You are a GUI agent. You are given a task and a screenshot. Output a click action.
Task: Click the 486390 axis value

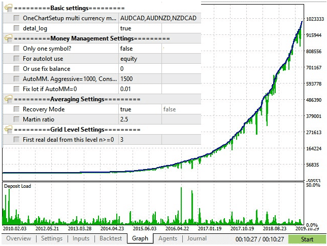click(314, 100)
